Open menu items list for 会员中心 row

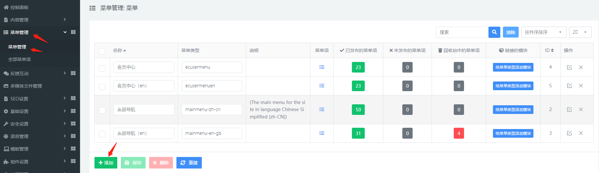322,67
